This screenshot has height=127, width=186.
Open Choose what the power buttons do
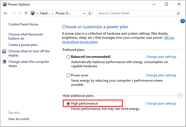26,36
